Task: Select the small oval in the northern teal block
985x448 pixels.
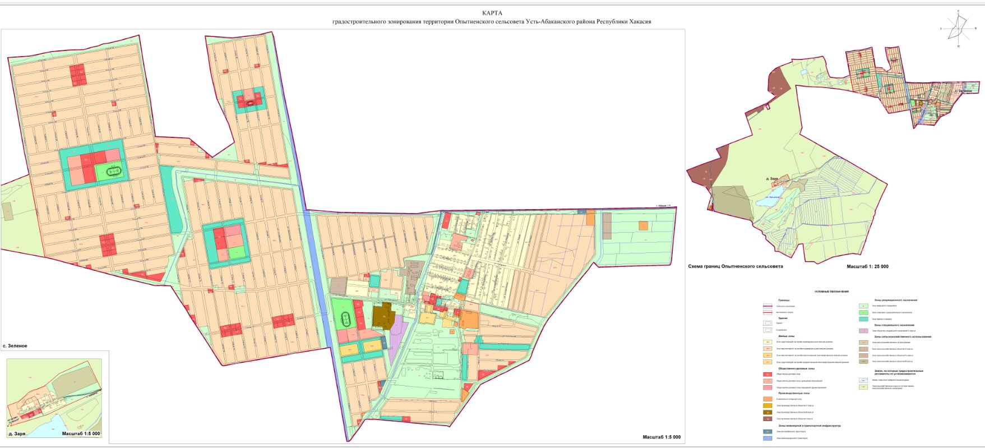Action: (x=249, y=103)
